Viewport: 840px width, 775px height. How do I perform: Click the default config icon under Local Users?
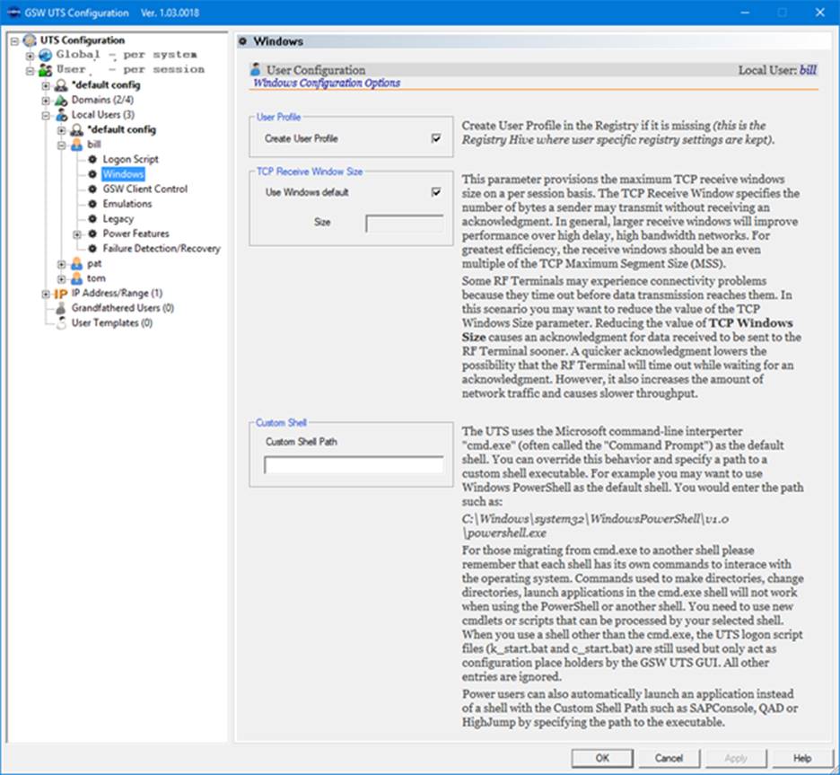[x=77, y=129]
